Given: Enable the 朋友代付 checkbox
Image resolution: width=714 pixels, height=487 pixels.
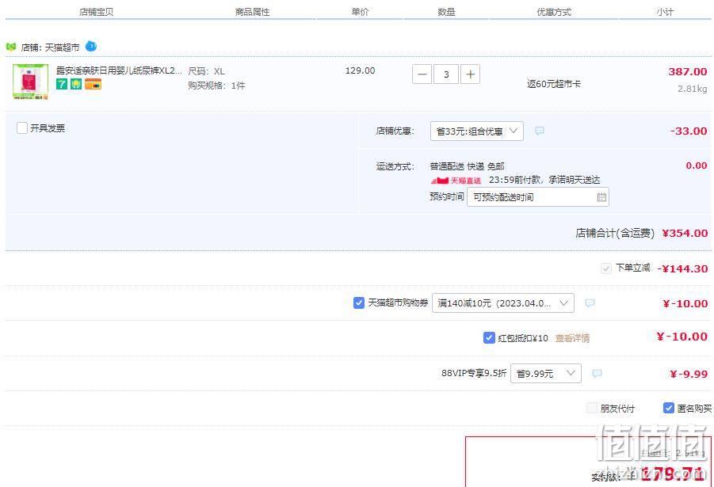Looking at the screenshot, I should 592,408.
